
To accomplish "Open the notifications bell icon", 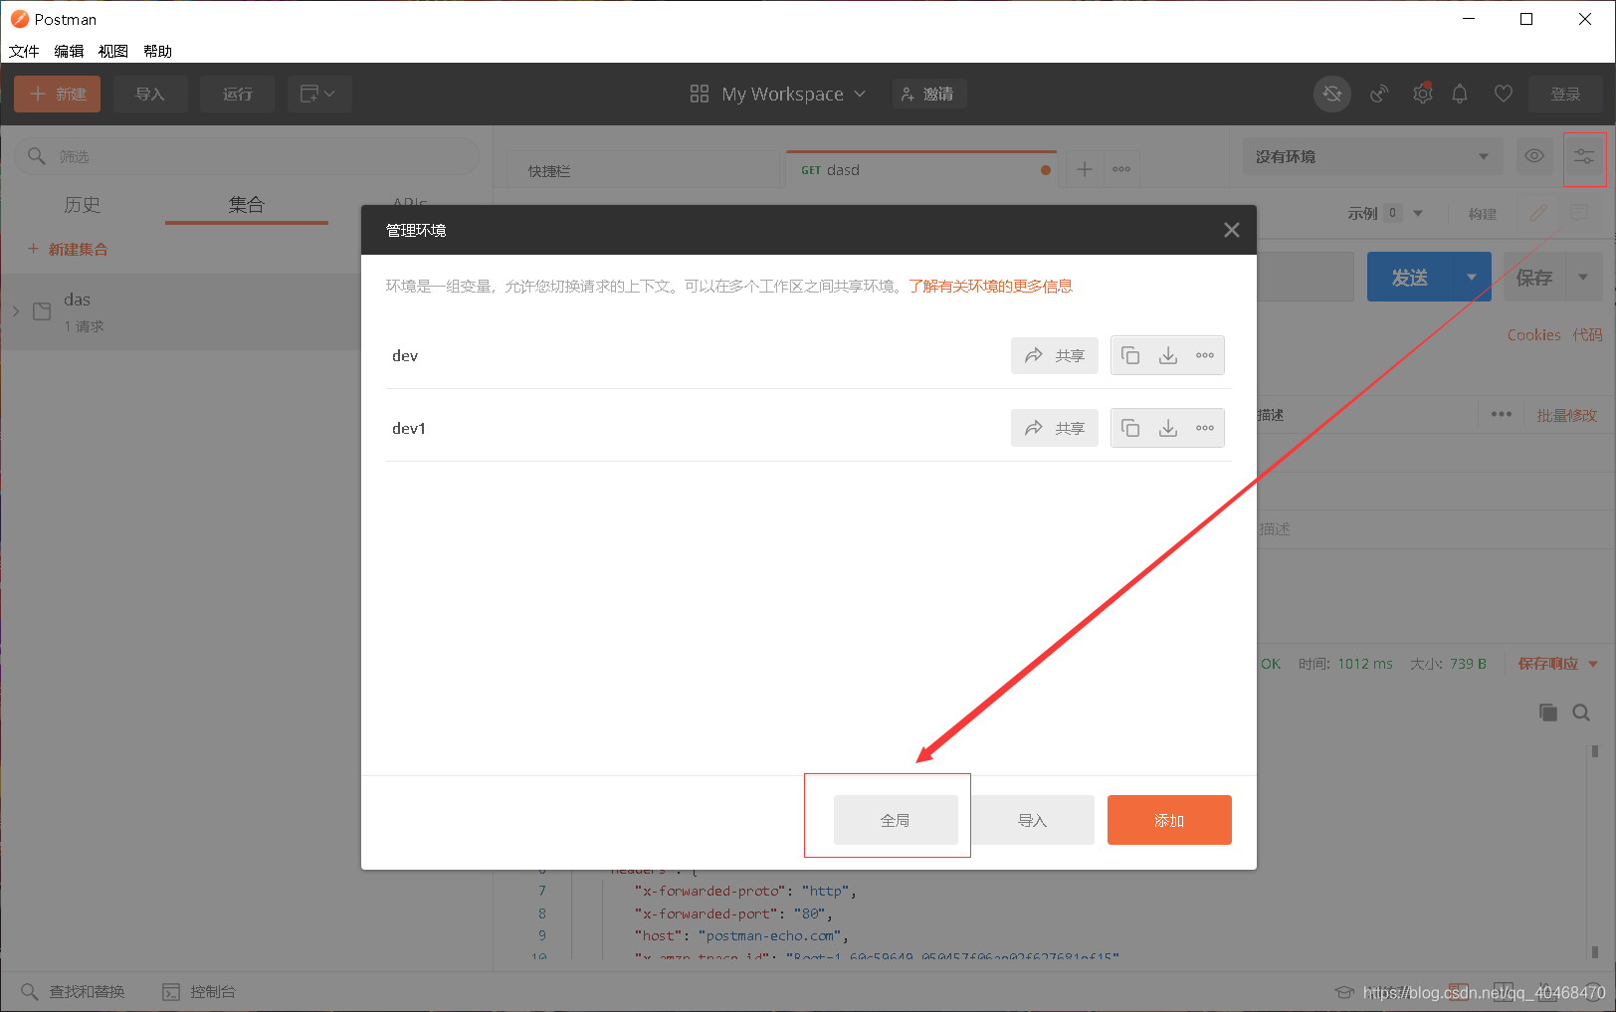I will pos(1460,94).
